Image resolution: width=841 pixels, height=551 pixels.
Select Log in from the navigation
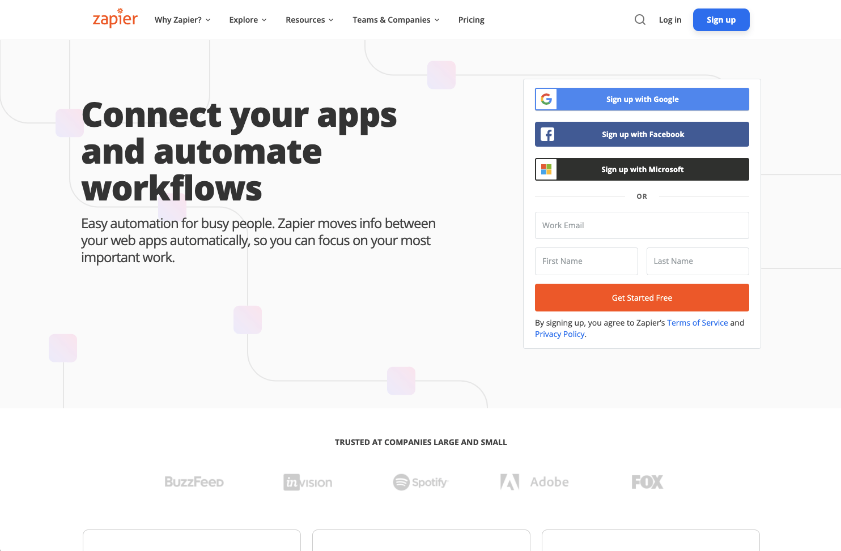(670, 19)
